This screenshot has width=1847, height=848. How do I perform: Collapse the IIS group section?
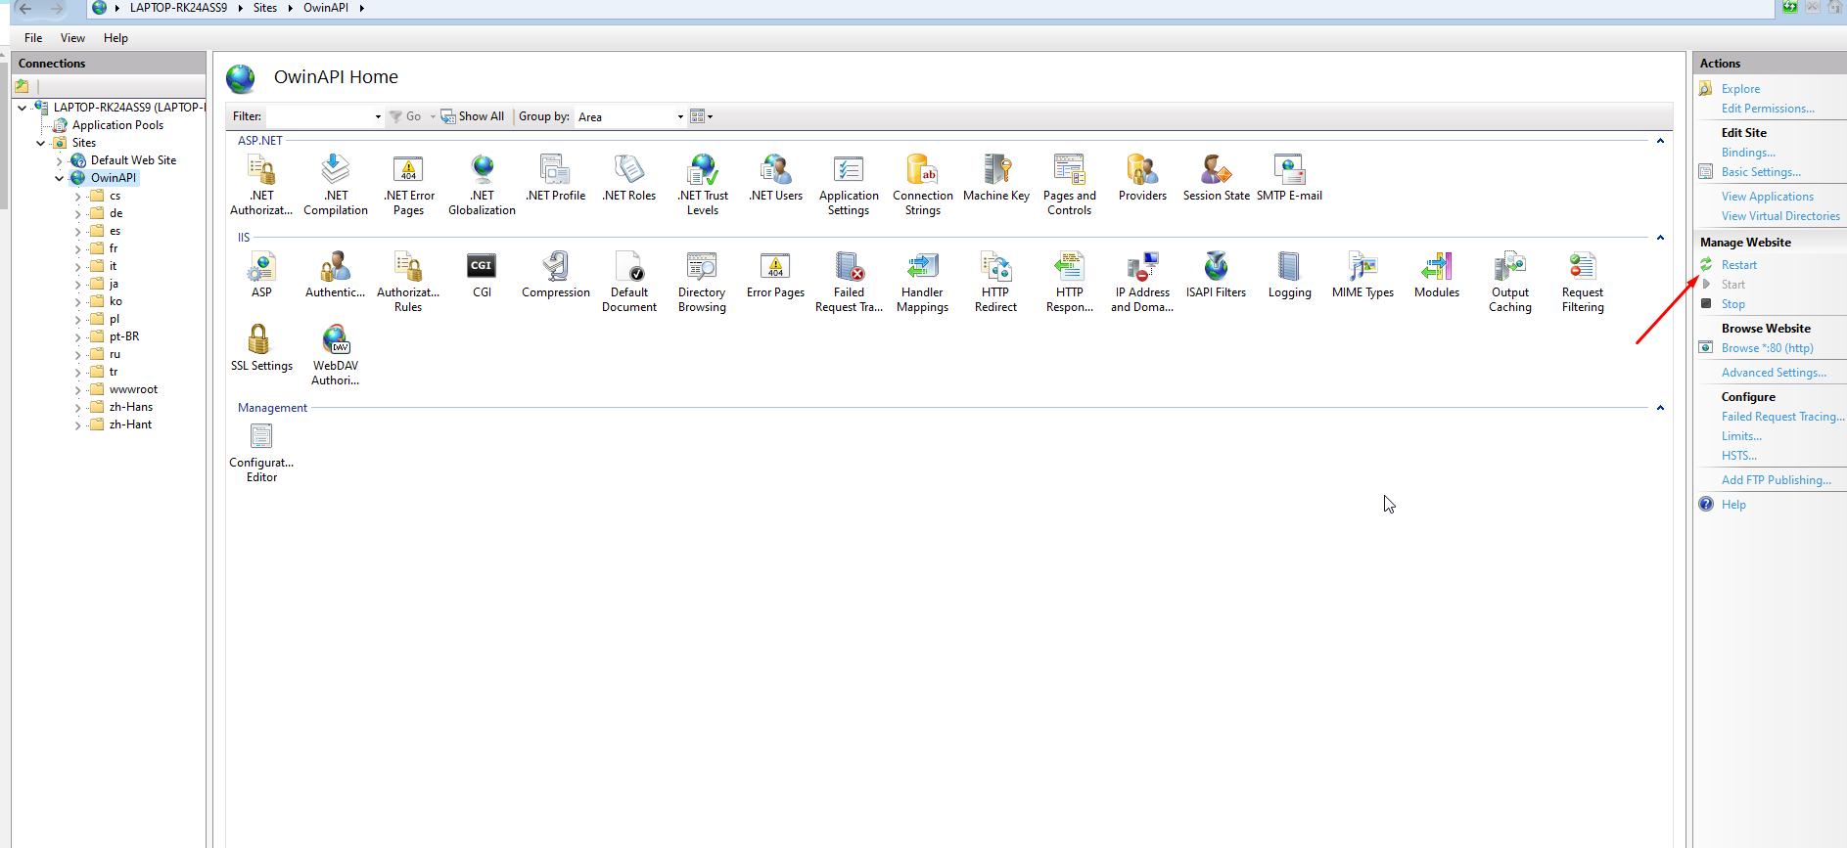pyautogui.click(x=1660, y=238)
